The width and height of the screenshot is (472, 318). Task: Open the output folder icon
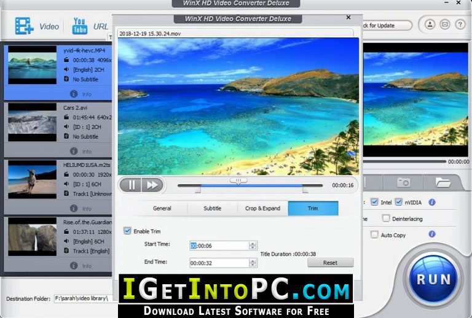(442, 182)
